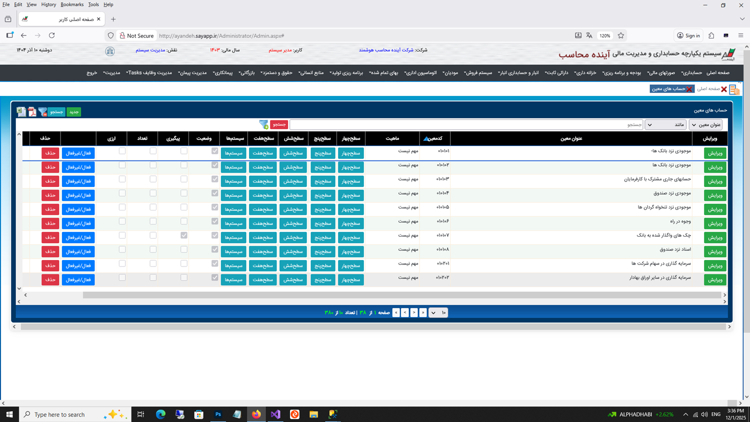
Task: Click the user profile avatar icon in header
Action: coord(110,51)
